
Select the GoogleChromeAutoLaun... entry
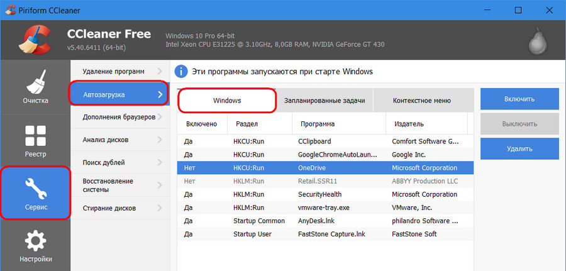325,155
